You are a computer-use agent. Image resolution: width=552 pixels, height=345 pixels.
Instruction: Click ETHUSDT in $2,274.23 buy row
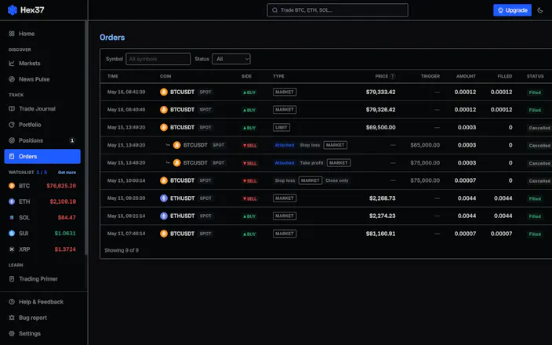point(183,216)
